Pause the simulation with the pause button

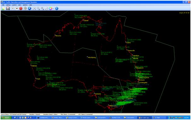17,9
